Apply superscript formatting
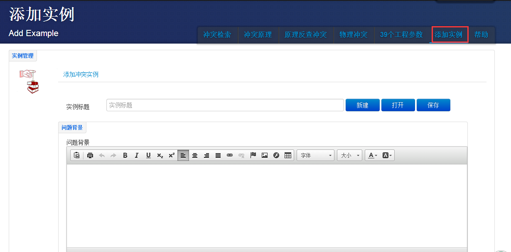511x252 pixels. (172, 155)
